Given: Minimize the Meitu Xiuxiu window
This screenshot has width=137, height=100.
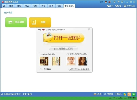Looking at the screenshot, I should tap(127, 2).
